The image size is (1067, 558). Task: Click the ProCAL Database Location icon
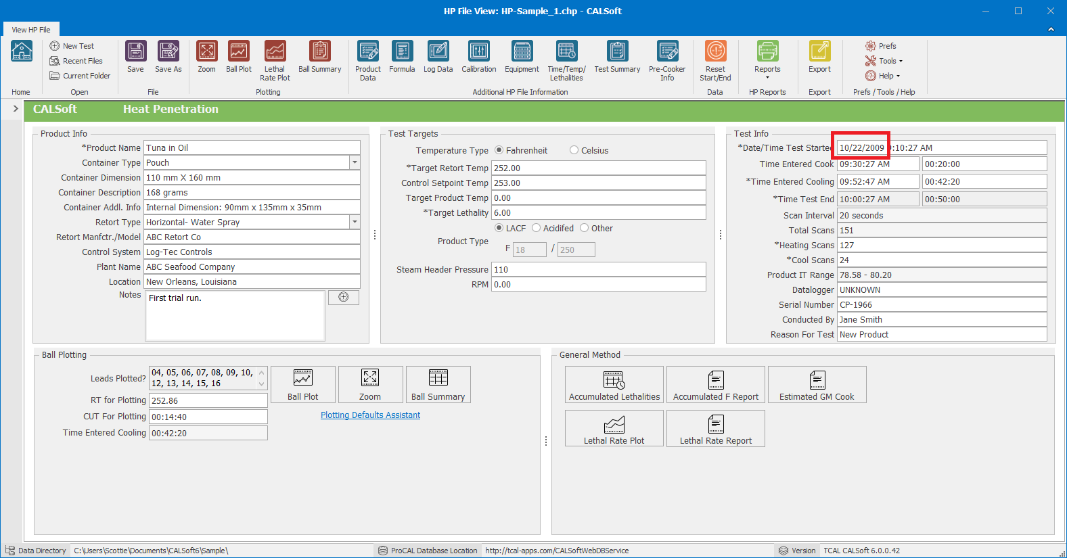(382, 551)
